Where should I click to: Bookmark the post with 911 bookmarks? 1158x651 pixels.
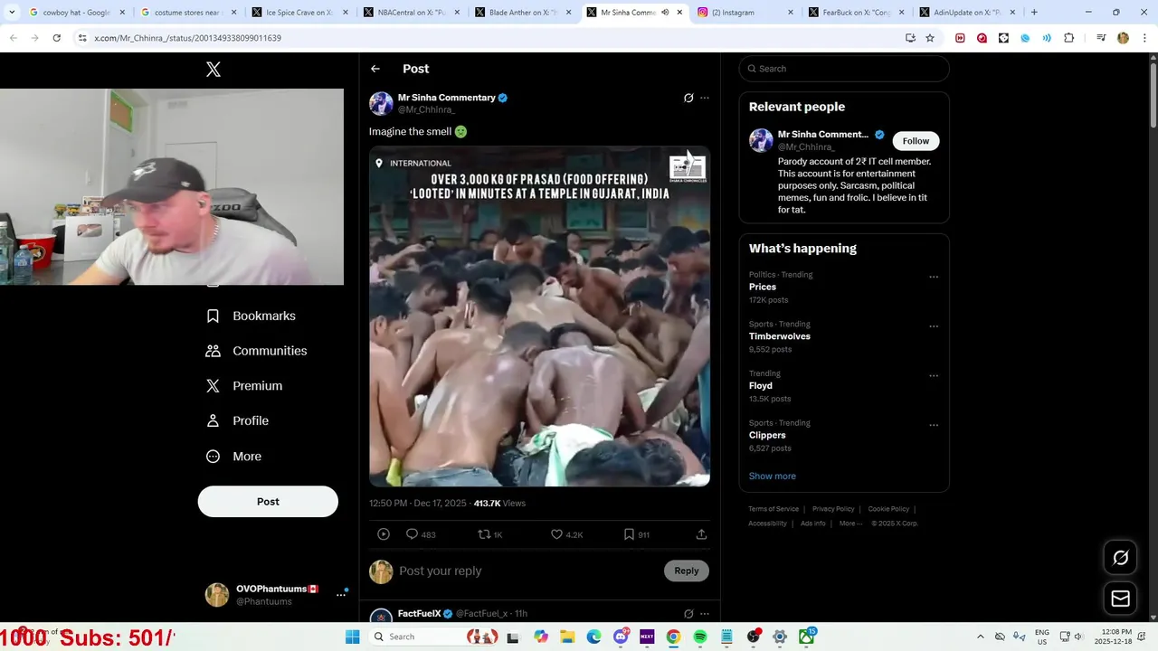tap(637, 534)
